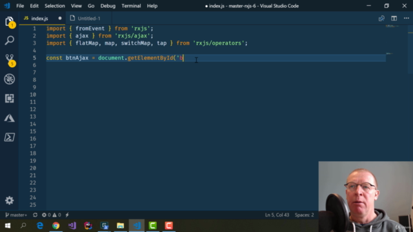Viewport: 413px width, 232px height.
Task: Click the unsaved dot on index.js tab
Action: [x=60, y=19]
